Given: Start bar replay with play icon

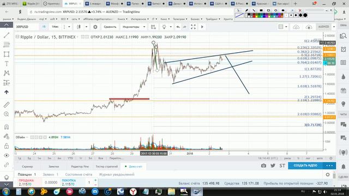Looking at the screenshot, I should pyautogui.click(x=202, y=27).
